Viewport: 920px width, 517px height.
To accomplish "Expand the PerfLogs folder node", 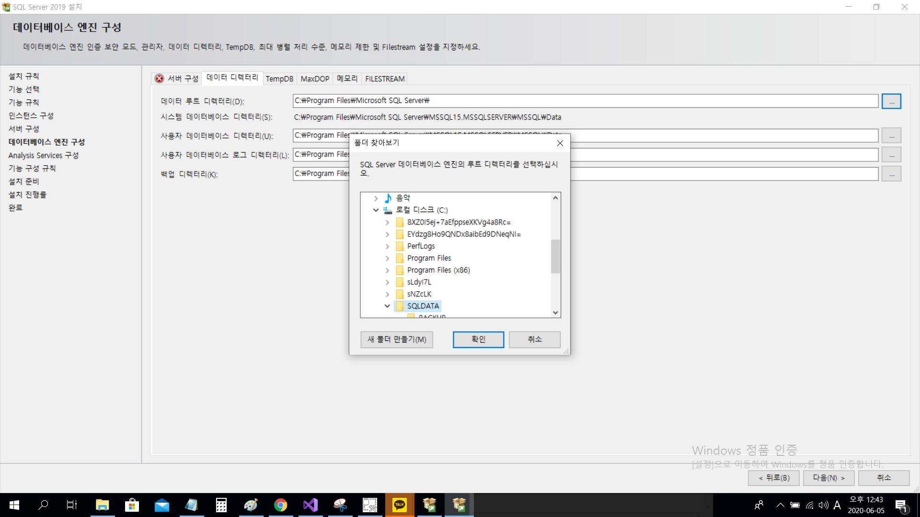I will pyautogui.click(x=387, y=246).
